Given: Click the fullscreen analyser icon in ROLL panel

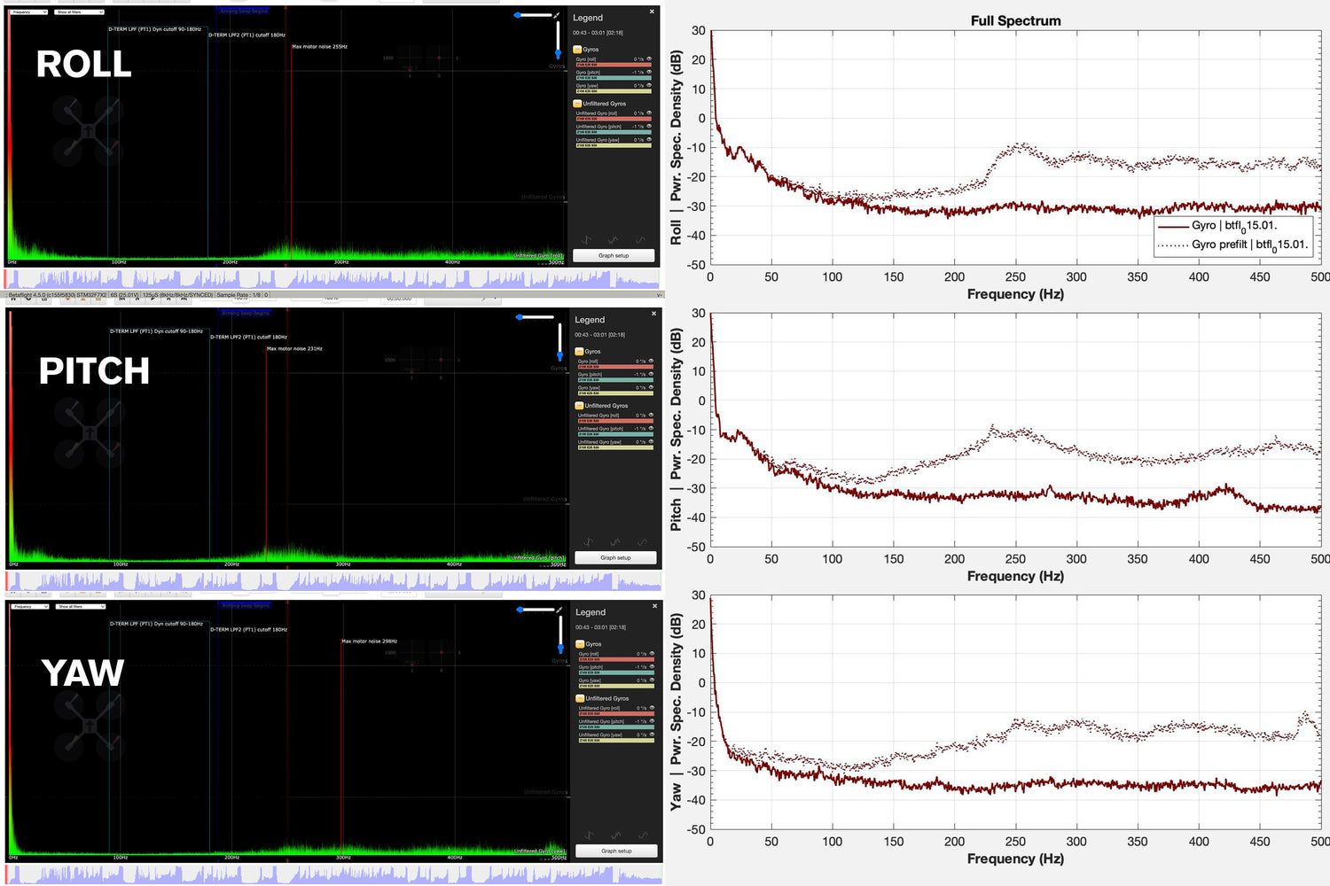Looking at the screenshot, I should coord(557,15).
